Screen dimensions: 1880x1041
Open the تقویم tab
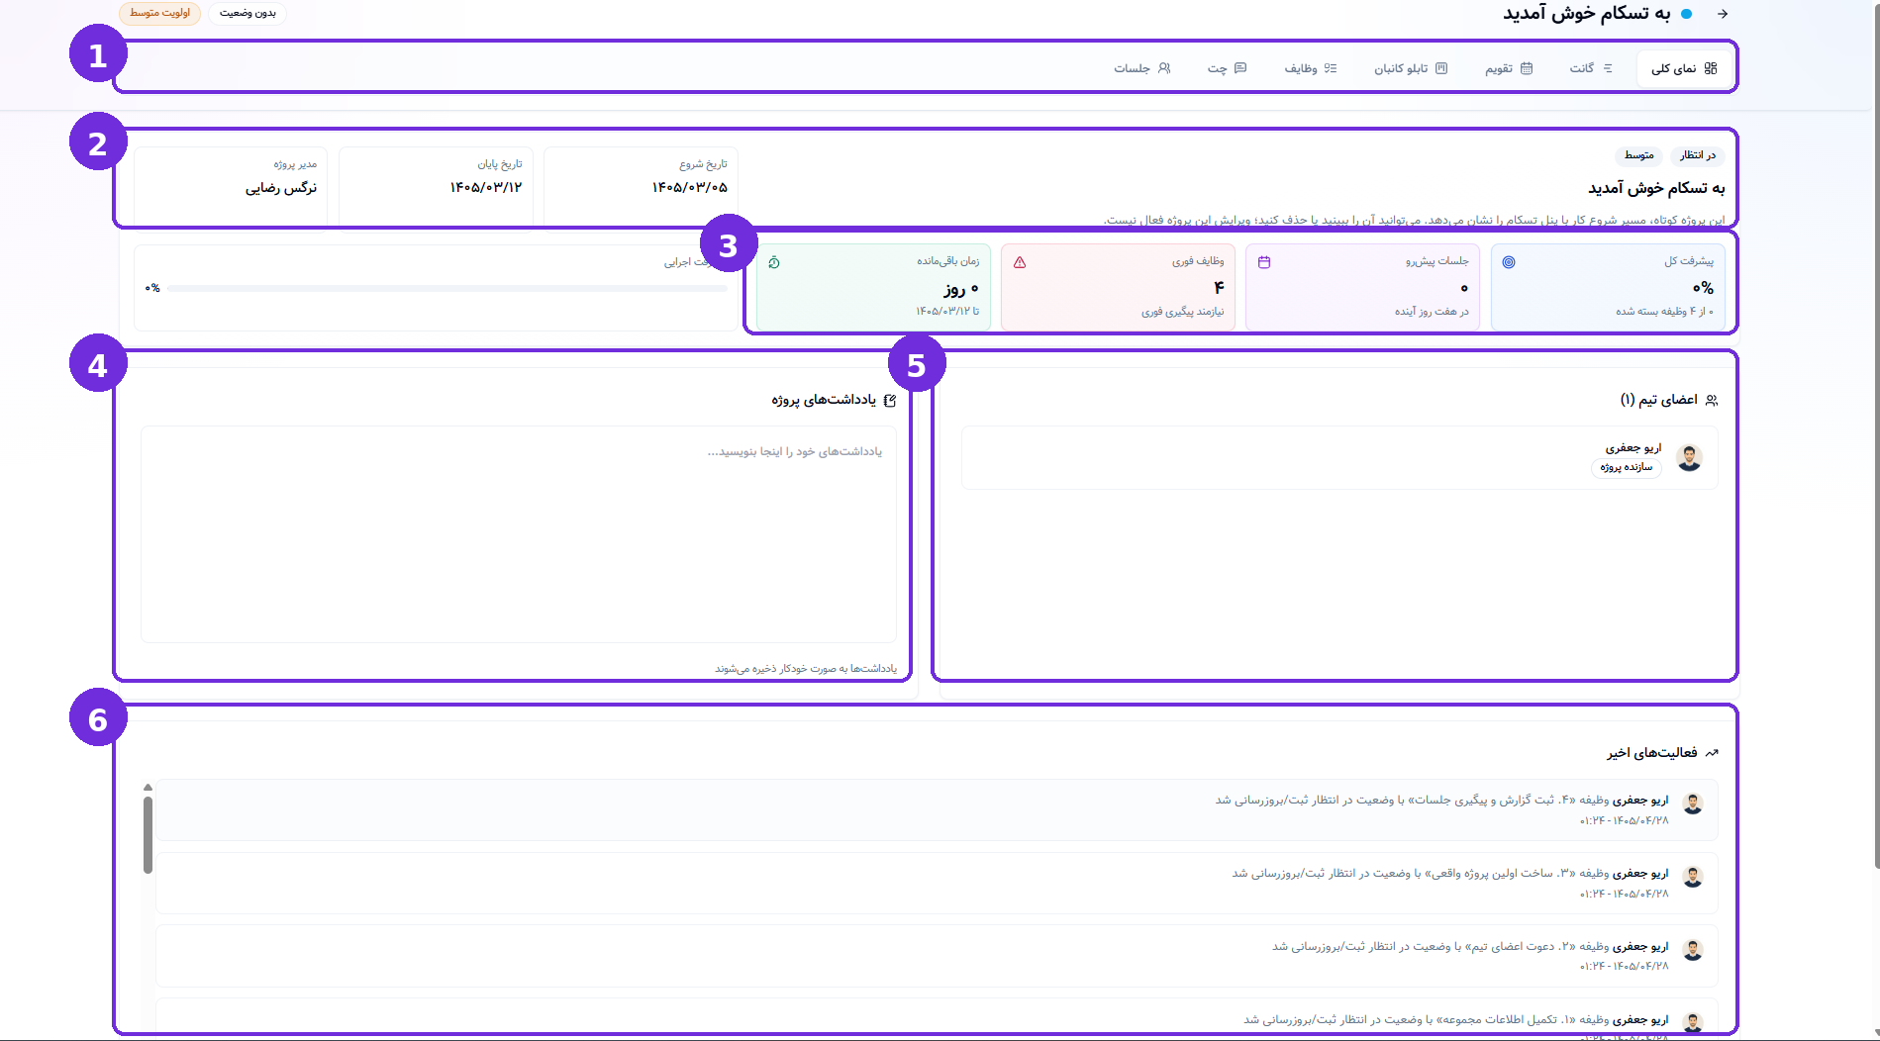pyautogui.click(x=1509, y=68)
